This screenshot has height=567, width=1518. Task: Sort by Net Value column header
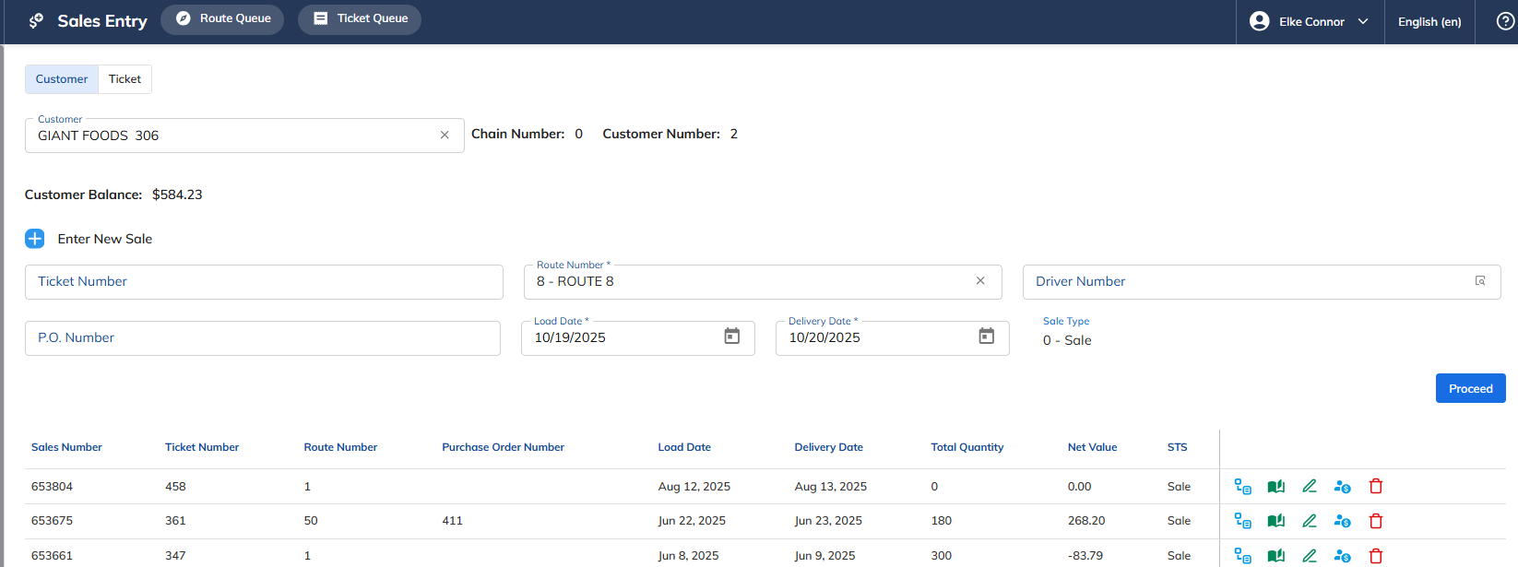click(x=1093, y=447)
